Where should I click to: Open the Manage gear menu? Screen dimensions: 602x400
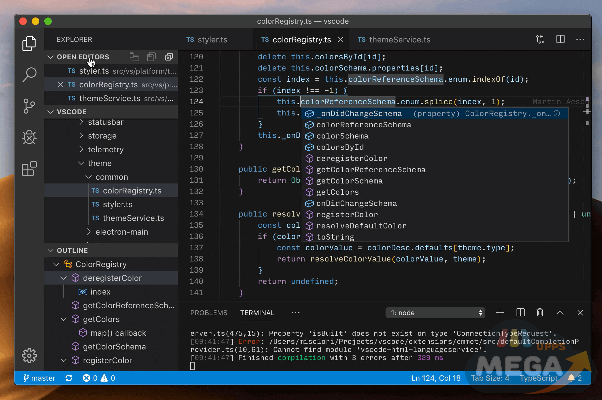tap(29, 355)
